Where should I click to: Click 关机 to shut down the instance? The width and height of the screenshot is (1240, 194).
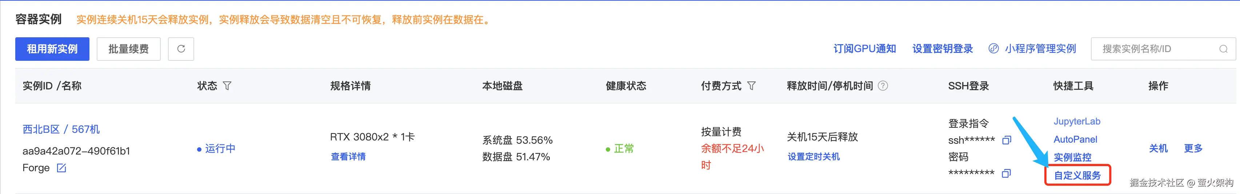tap(1158, 148)
